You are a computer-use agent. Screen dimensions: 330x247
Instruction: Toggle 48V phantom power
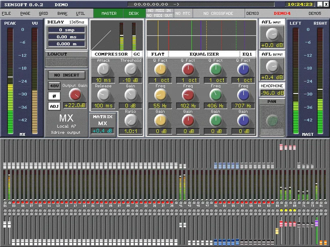(x=54, y=86)
